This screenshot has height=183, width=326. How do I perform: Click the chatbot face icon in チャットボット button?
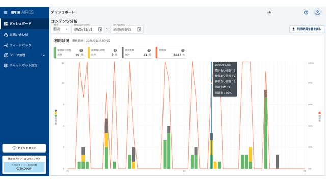pos(14,148)
